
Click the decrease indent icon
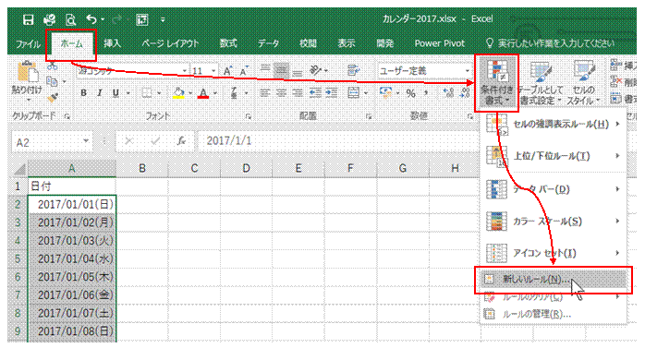[x=315, y=93]
